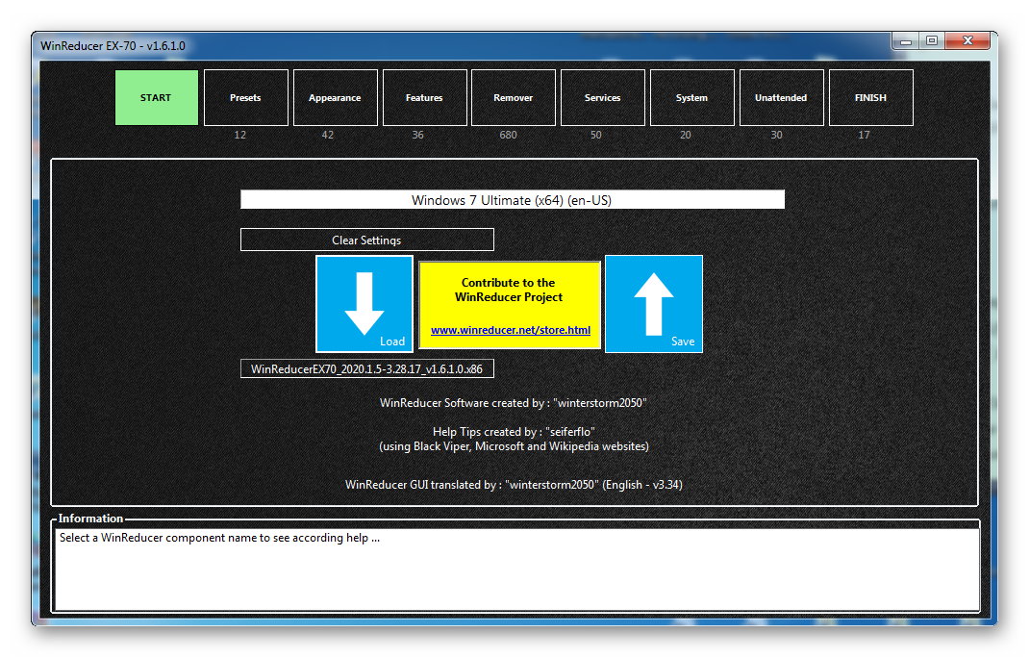Close the WinReducer window
The width and height of the screenshot is (1030, 658).
[967, 41]
